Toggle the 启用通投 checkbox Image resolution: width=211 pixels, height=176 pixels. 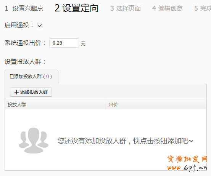click(40, 26)
